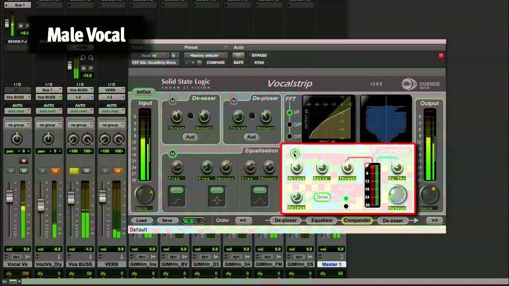Image resolution: width=509 pixels, height=286 pixels.
Task: Click the De-ploser Amount knob
Action: tap(265, 117)
